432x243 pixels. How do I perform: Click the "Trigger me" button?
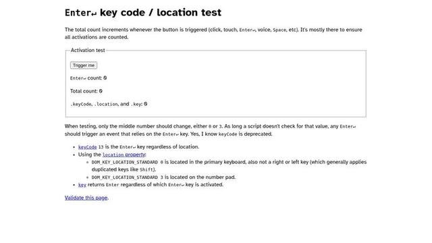[x=84, y=65]
